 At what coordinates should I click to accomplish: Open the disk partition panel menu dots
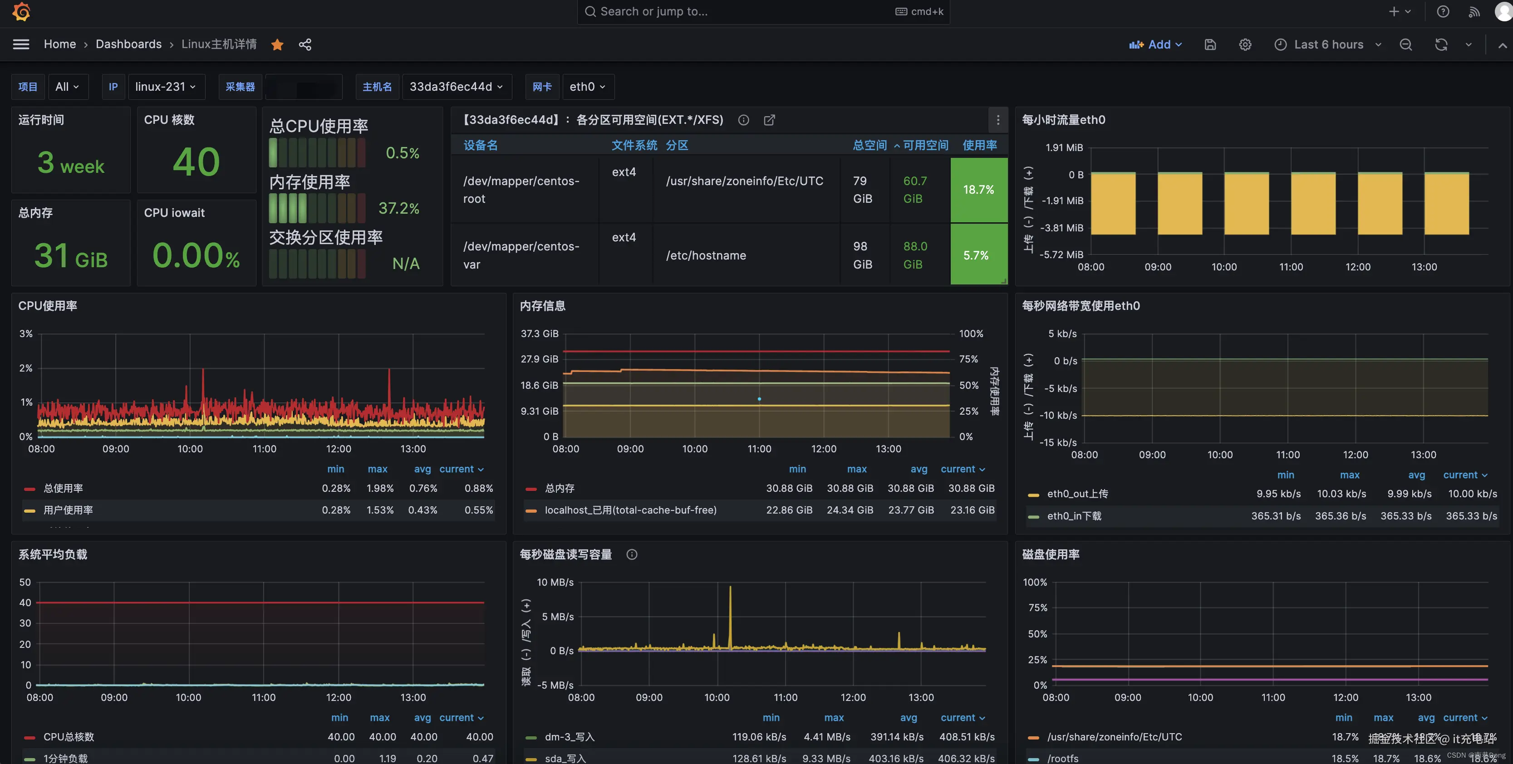tap(998, 120)
